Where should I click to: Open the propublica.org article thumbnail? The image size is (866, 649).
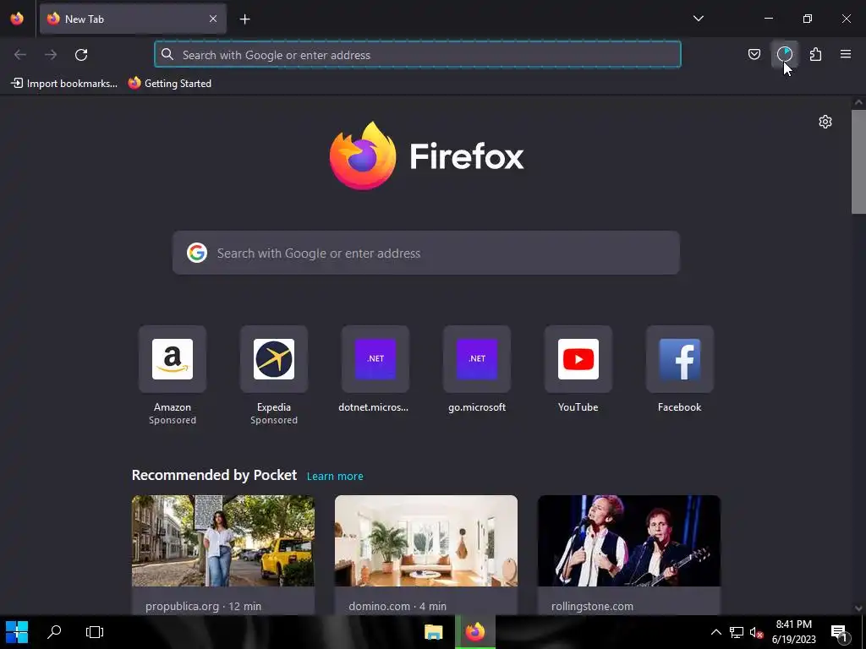coord(223,541)
